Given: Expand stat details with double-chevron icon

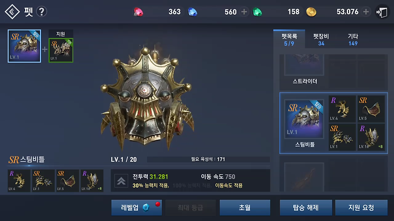Looking at the screenshot, I should (x=121, y=181).
